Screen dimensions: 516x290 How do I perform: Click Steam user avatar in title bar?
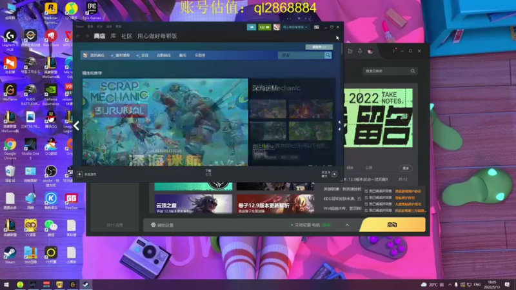[277, 27]
